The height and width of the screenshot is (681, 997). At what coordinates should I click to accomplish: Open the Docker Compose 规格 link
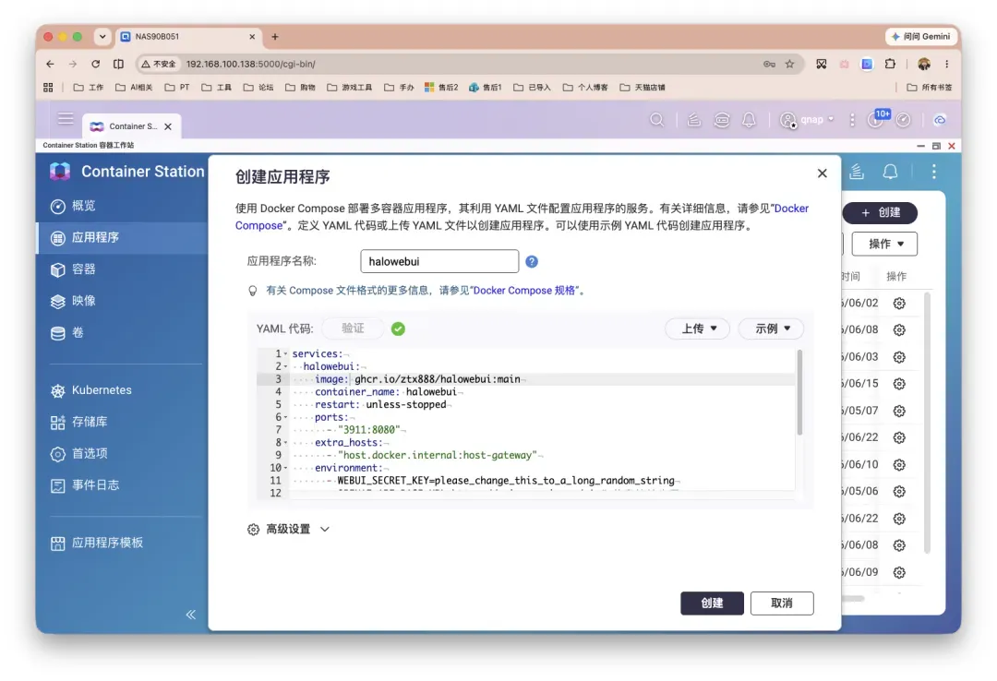point(524,291)
